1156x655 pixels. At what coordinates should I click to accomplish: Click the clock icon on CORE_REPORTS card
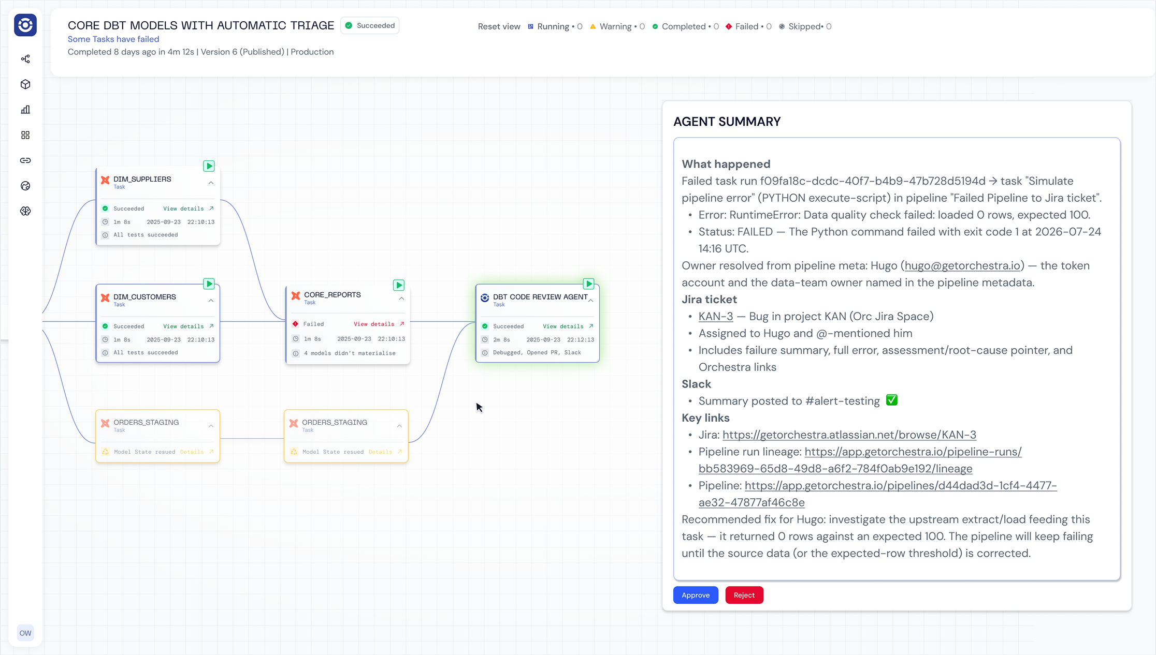(x=296, y=339)
